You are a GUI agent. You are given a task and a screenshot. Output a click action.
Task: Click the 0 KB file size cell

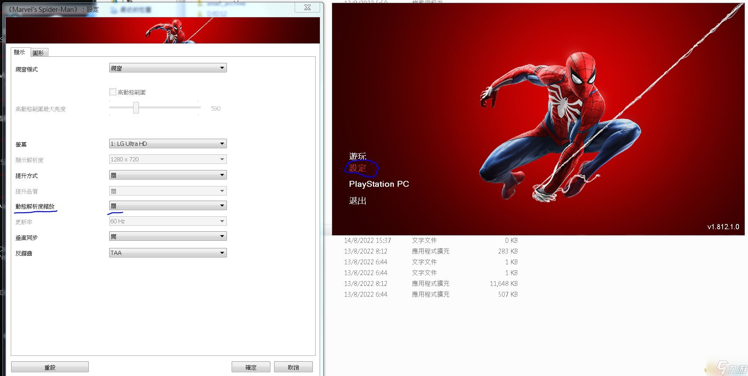[x=511, y=240]
